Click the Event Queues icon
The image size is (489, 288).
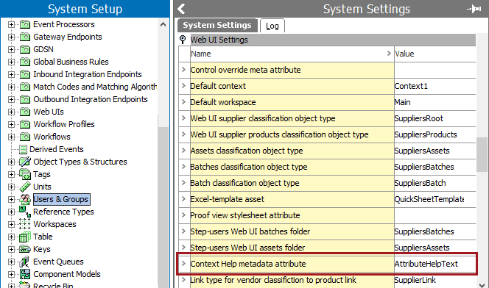[x=24, y=262]
